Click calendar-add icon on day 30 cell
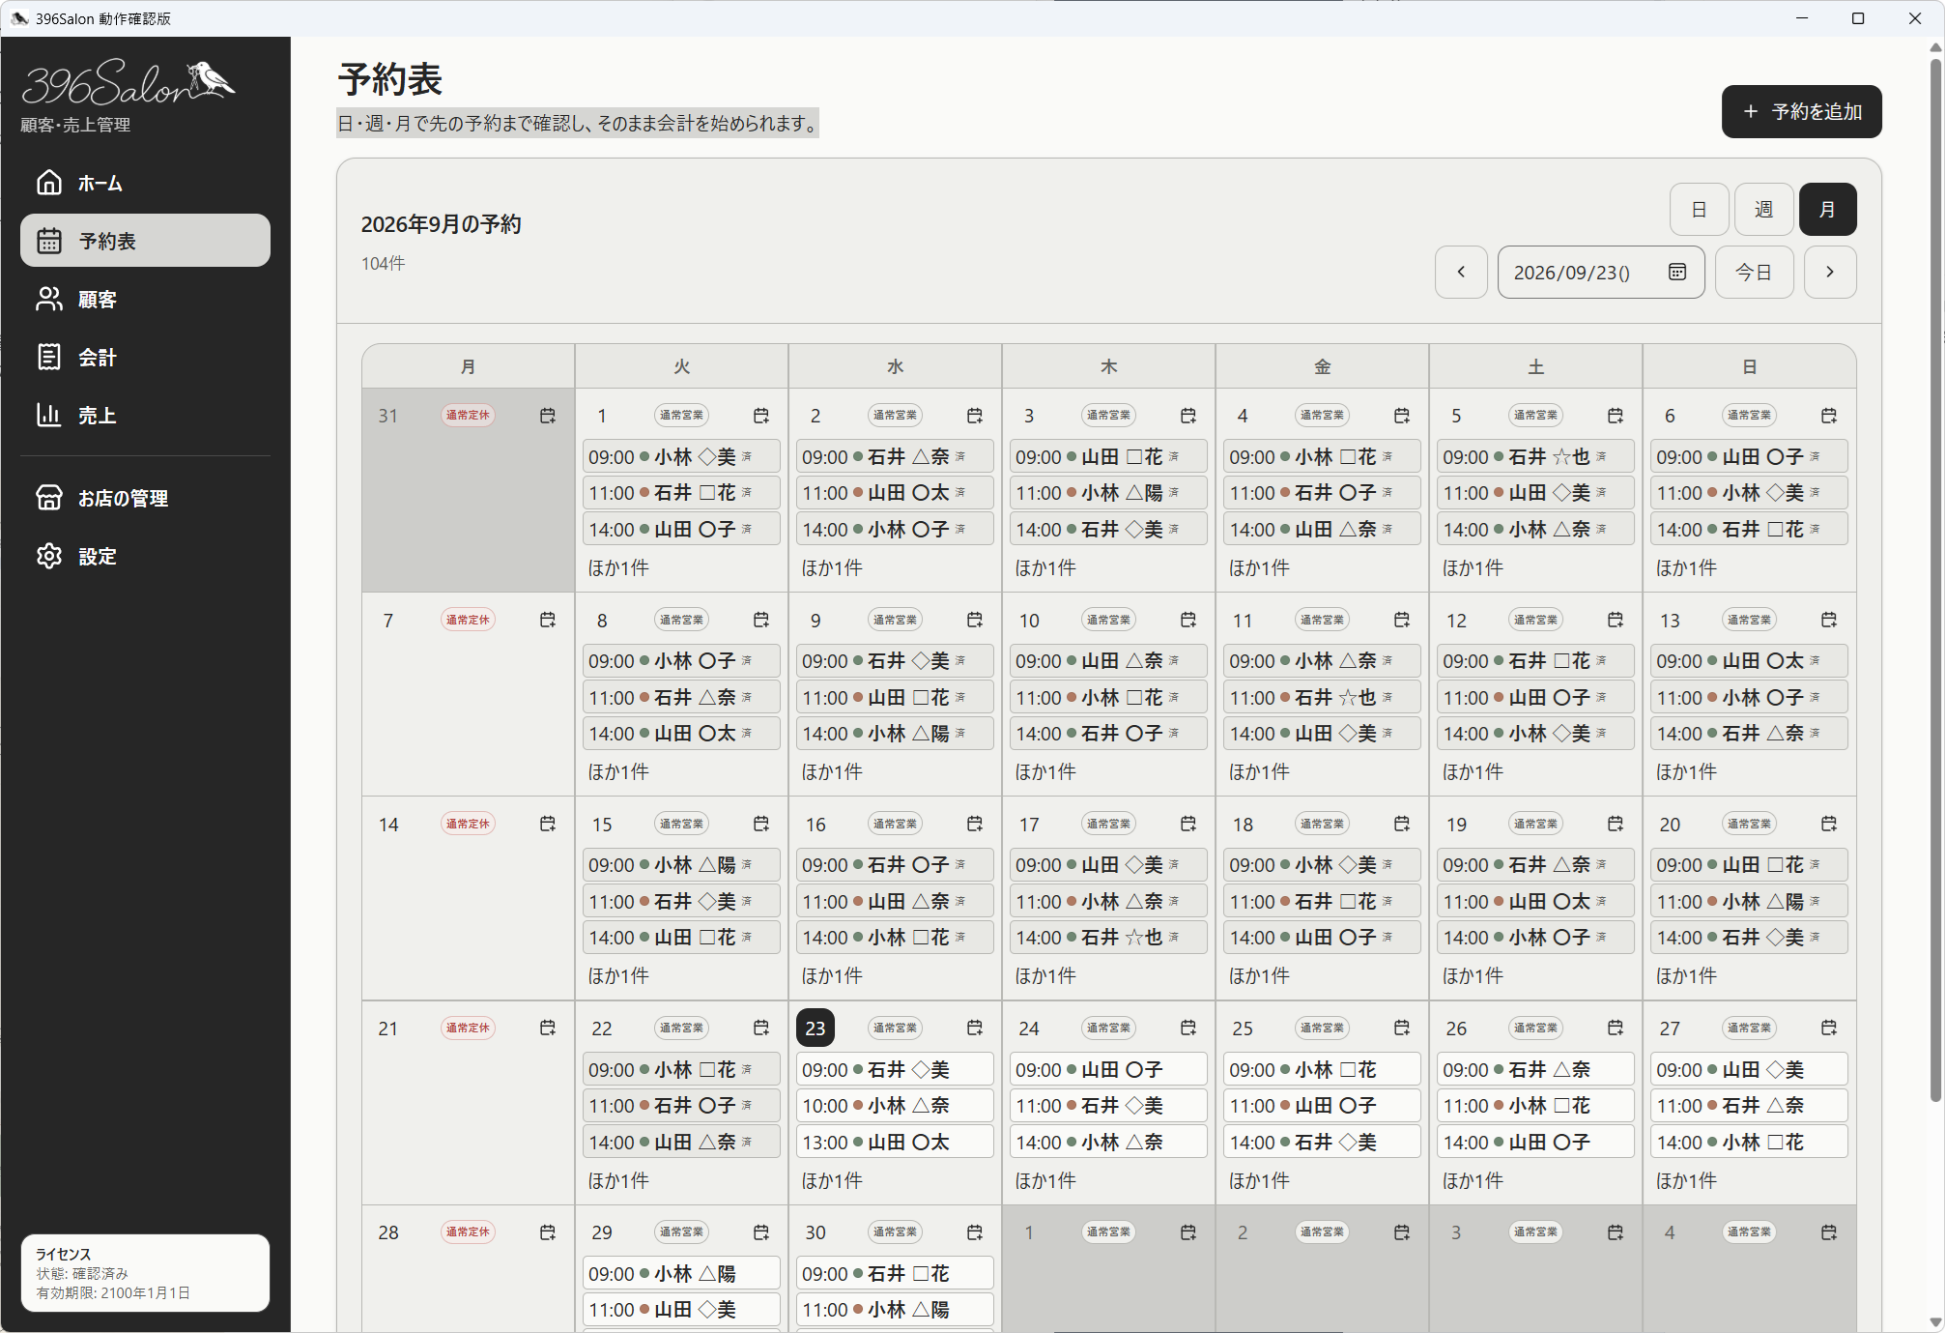 pyautogui.click(x=975, y=1232)
